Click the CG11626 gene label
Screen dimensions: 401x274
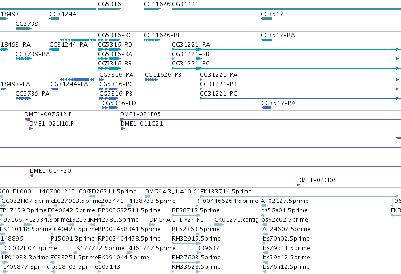tap(157, 4)
